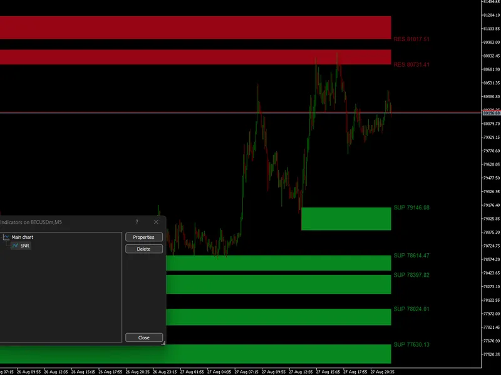This screenshot has height=375, width=501.
Task: Select the SUP 79146.08 label
Action: (411, 207)
